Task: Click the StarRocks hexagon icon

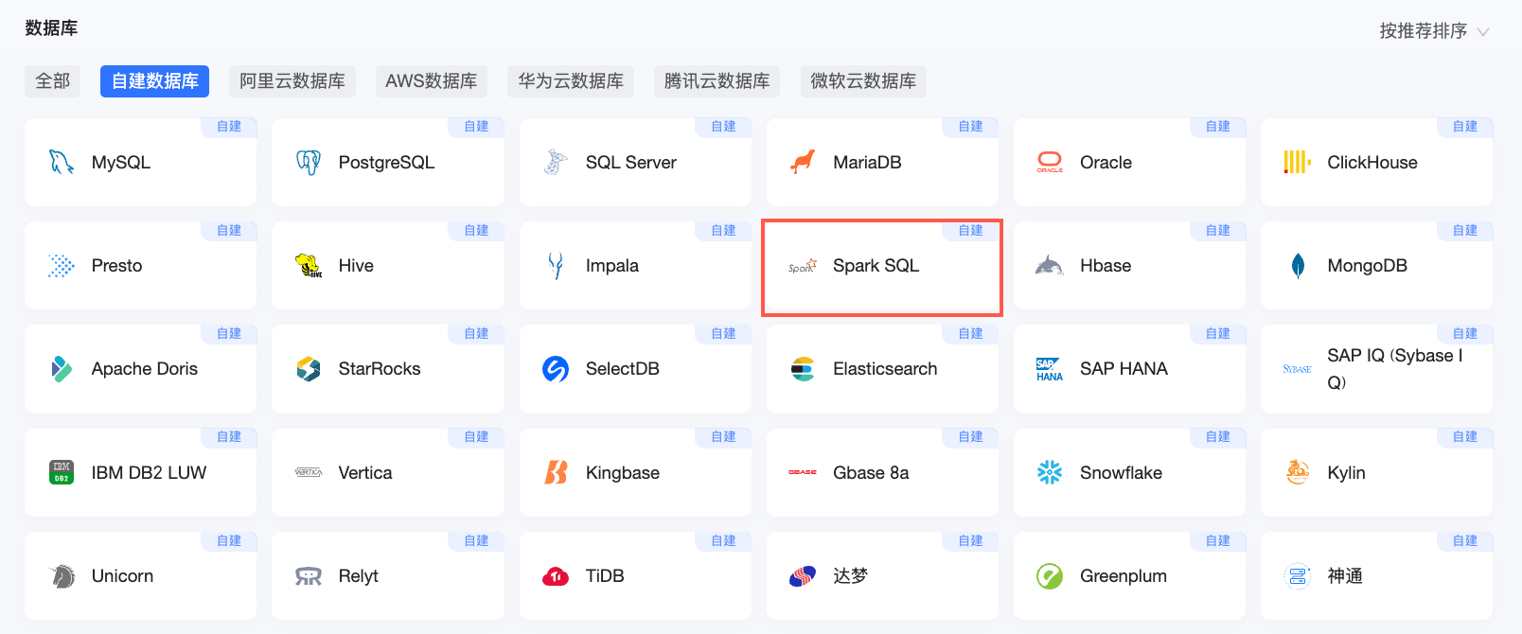Action: 309,369
